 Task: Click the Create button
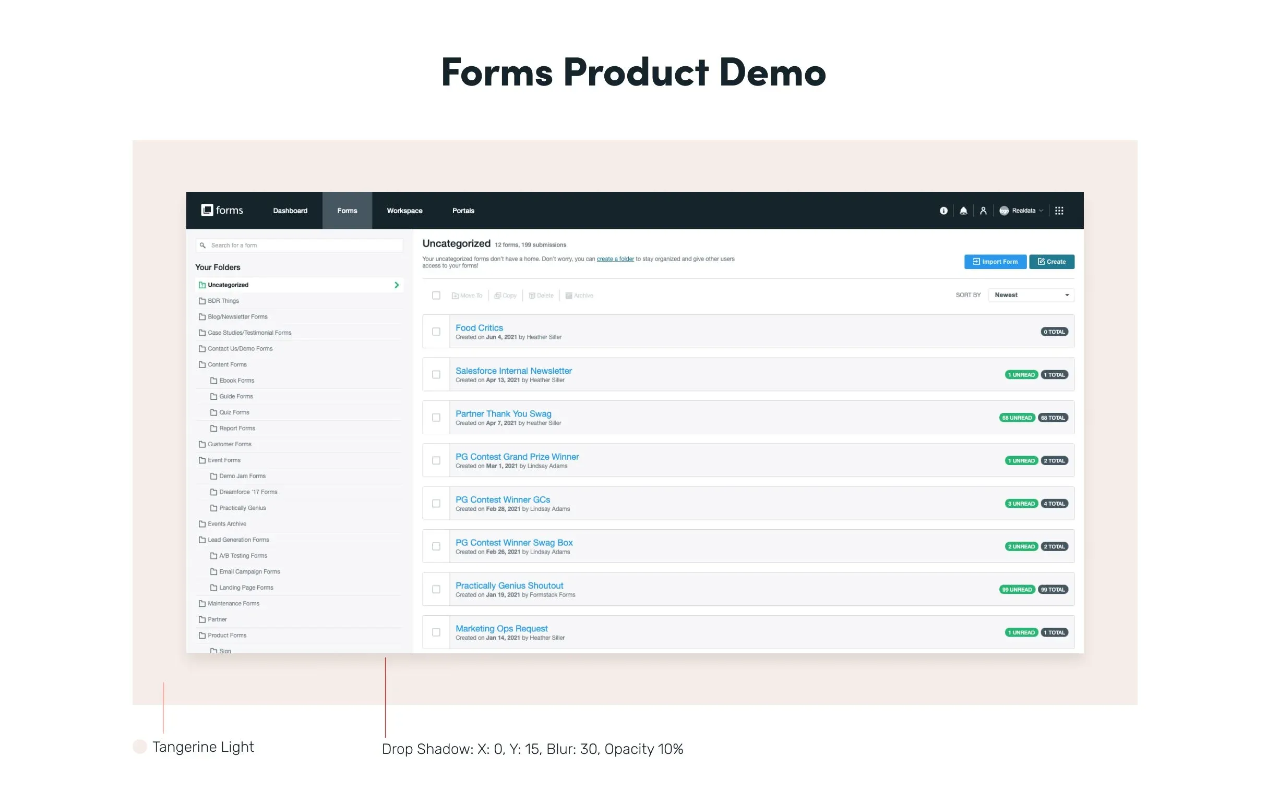1052,262
